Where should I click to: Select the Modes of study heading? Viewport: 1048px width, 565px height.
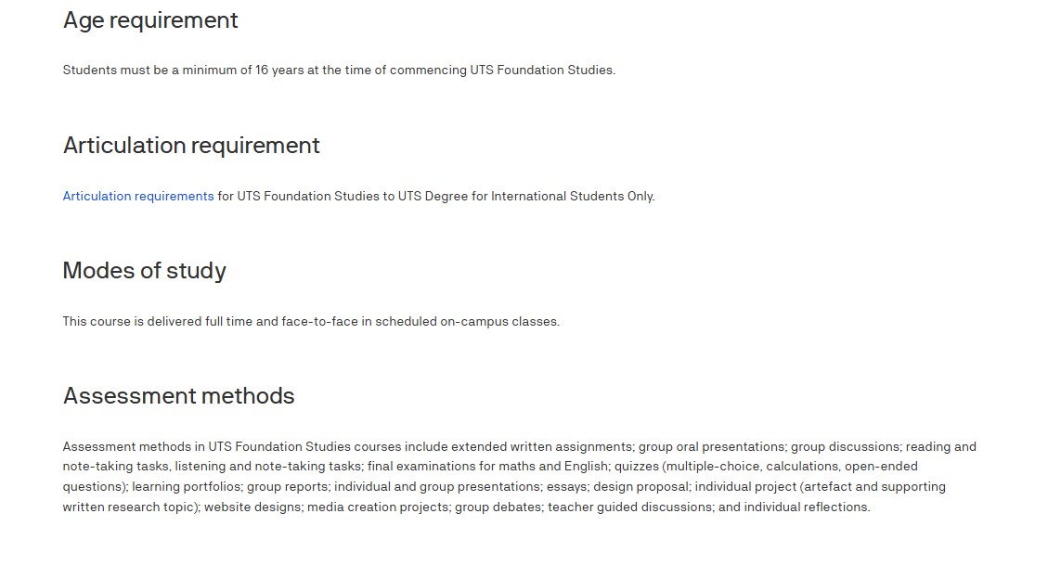point(145,271)
